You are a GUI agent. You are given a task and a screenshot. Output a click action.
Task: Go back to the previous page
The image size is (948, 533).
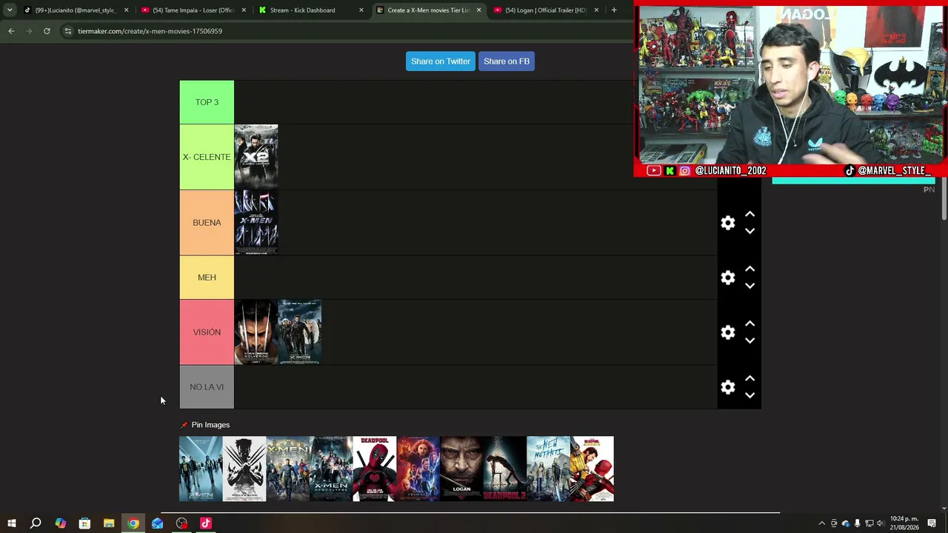coord(11,31)
